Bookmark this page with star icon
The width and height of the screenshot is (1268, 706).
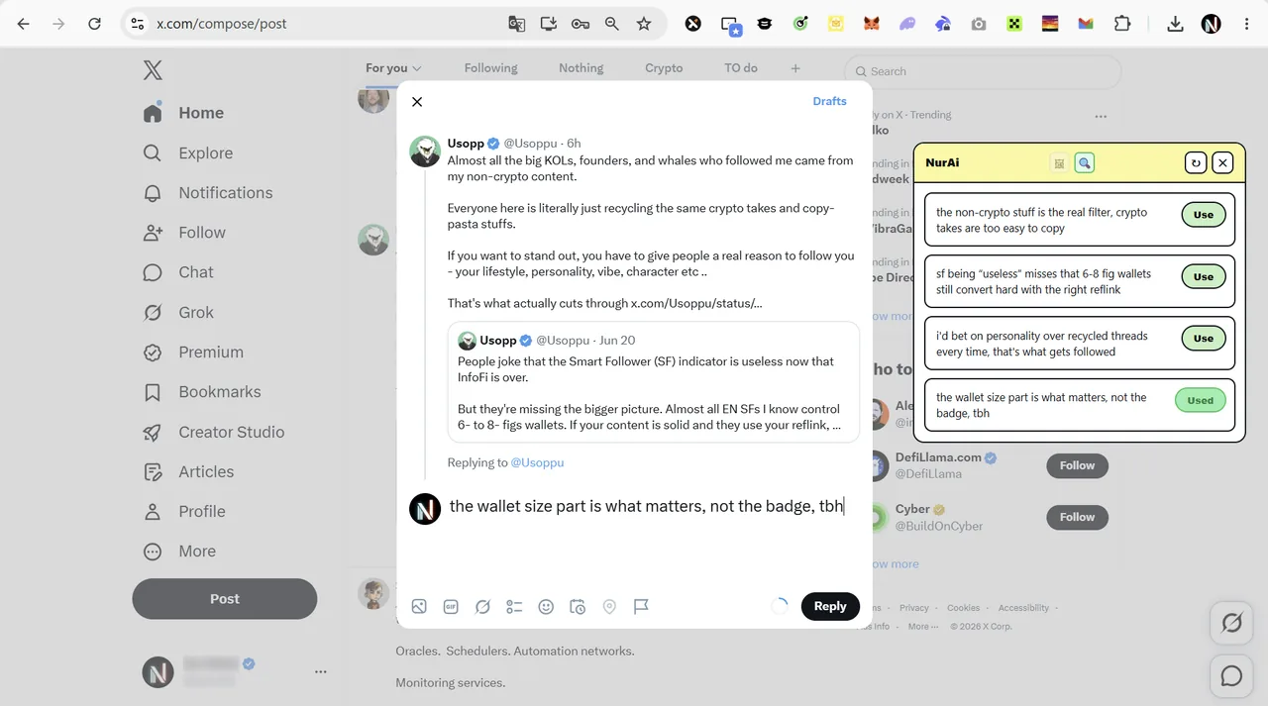644,24
